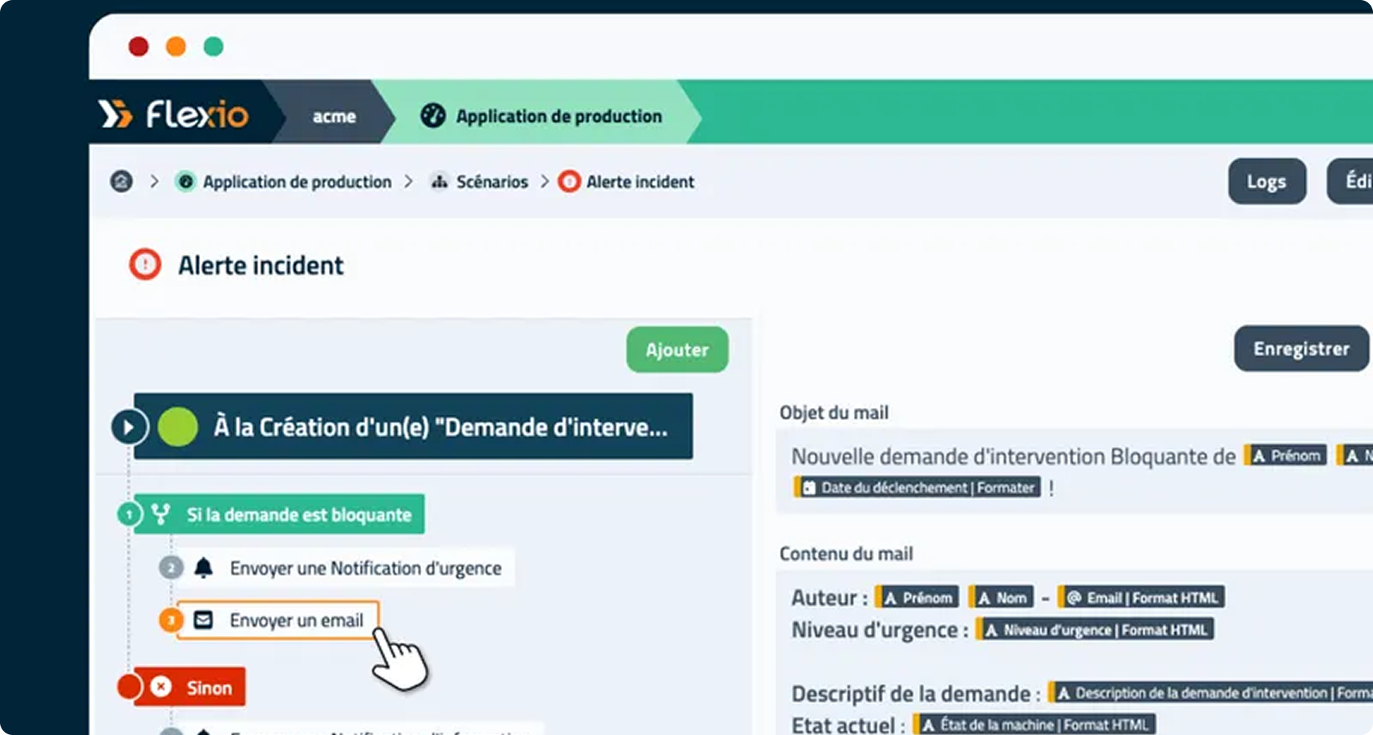The image size is (1373, 735).
Task: Click the step 2 number badge
Action: [171, 567]
